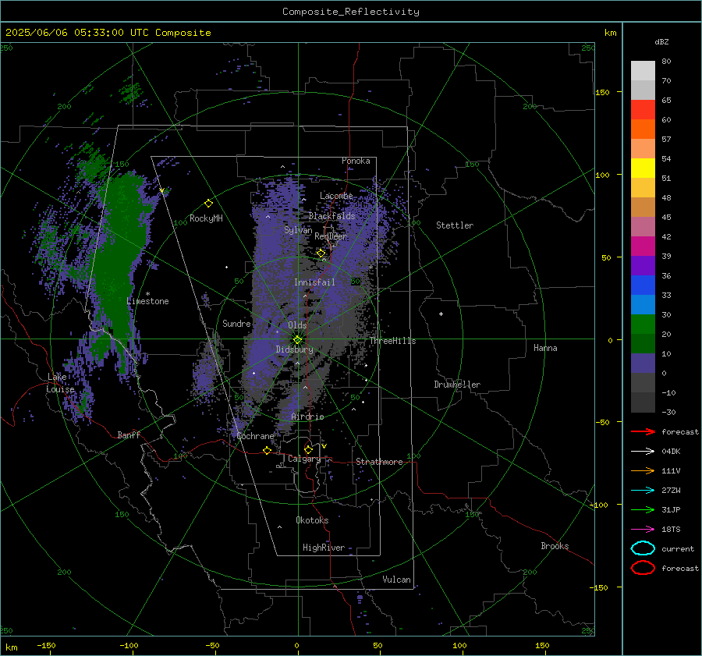Viewport: 702px width, 656px height.
Task: Click the Banff map label
Action: point(129,434)
